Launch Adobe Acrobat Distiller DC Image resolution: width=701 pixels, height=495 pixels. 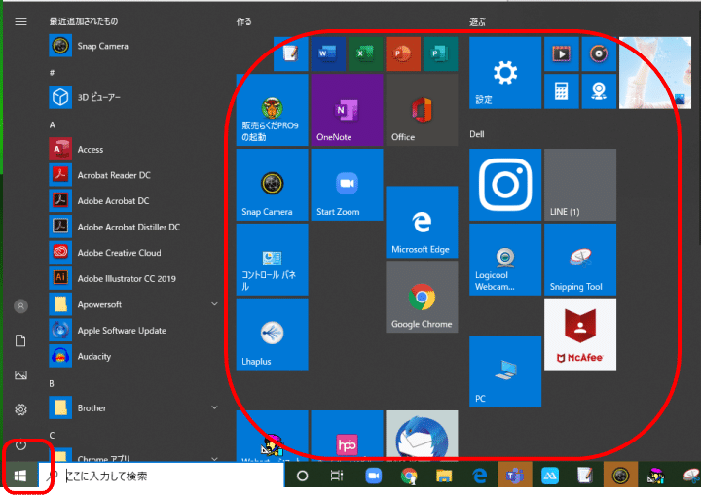pos(134,227)
